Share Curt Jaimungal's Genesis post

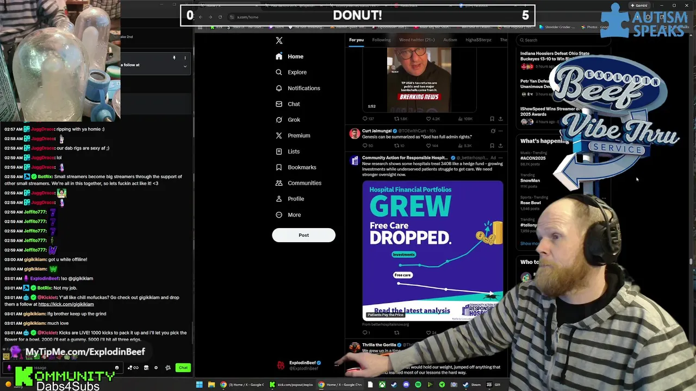[500, 146]
